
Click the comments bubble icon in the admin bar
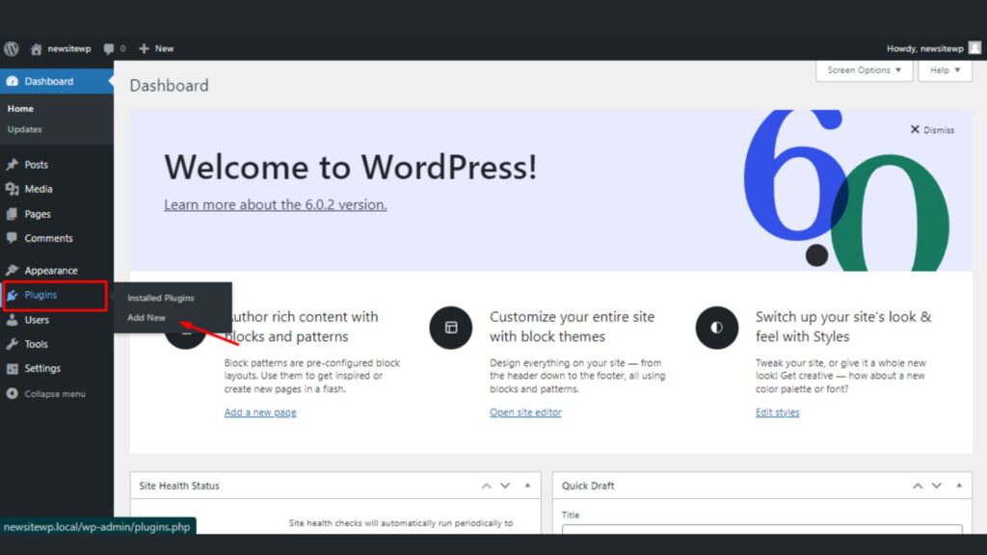point(109,48)
